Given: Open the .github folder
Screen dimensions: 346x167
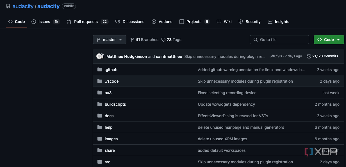Looking at the screenshot, I should pyautogui.click(x=111, y=70).
